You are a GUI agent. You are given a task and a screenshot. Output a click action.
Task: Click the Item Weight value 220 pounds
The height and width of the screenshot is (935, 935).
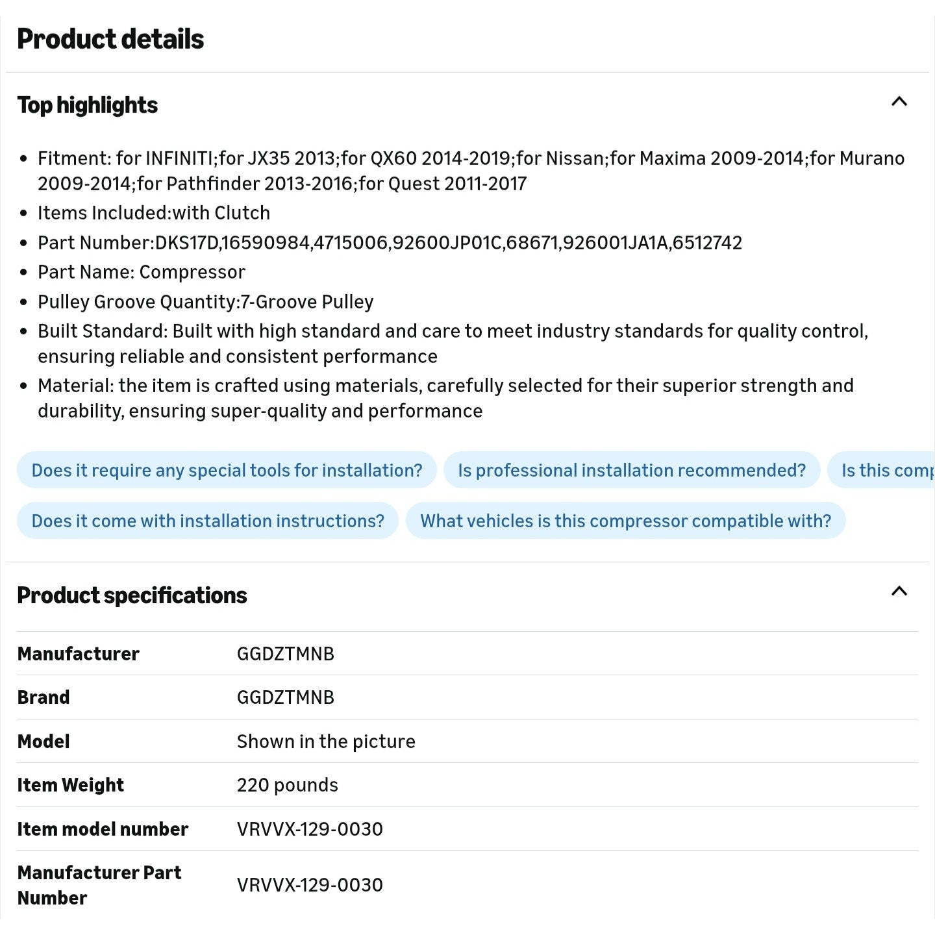[287, 785]
